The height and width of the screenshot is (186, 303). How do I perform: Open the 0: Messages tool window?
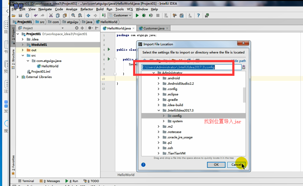(x=50, y=181)
